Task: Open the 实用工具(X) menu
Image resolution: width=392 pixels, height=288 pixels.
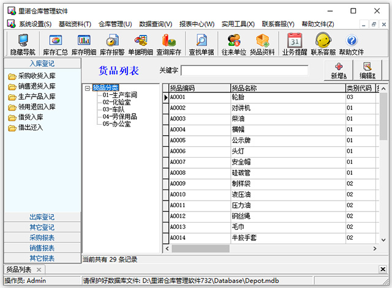Action: (x=238, y=24)
